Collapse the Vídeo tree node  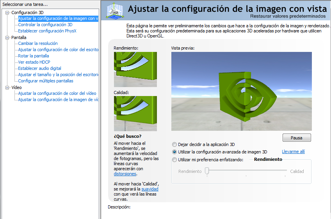click(x=7, y=87)
